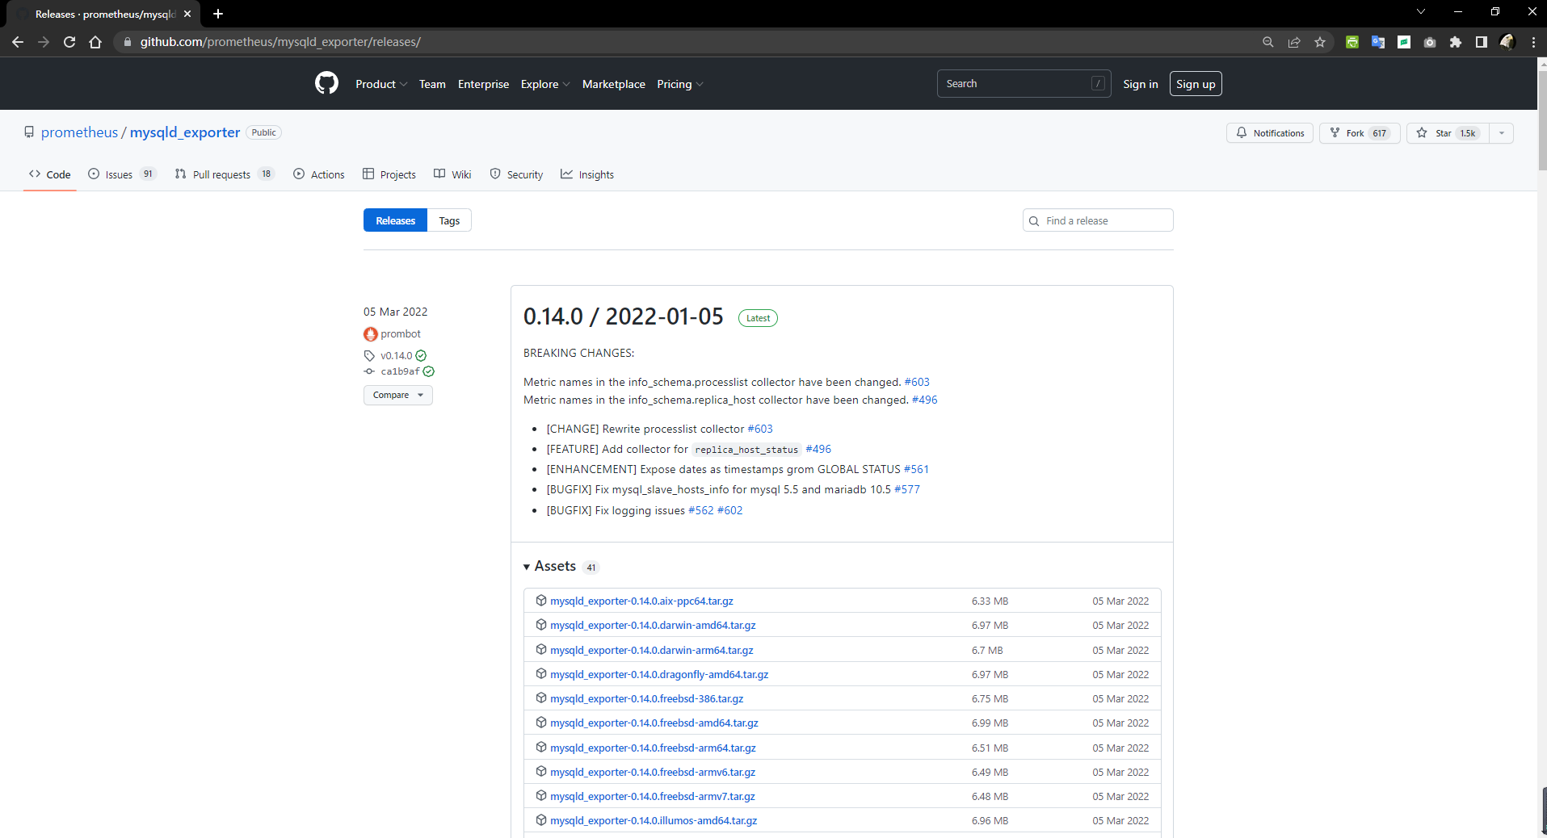Switch to the Issues tab
1547x838 pixels.
(122, 174)
